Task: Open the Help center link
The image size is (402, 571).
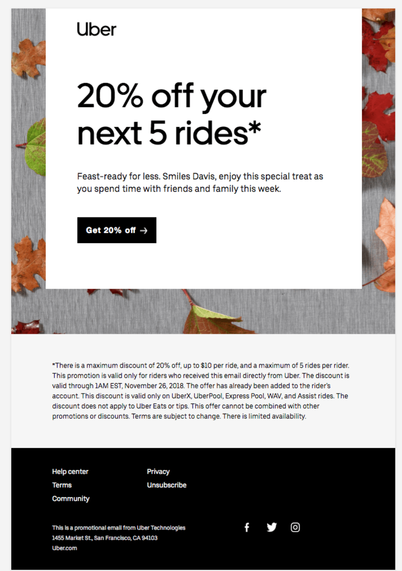Action: click(x=70, y=472)
